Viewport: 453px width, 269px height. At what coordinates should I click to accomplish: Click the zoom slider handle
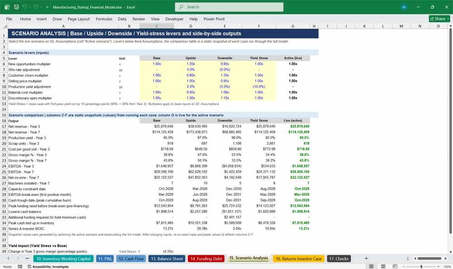coord(421,266)
